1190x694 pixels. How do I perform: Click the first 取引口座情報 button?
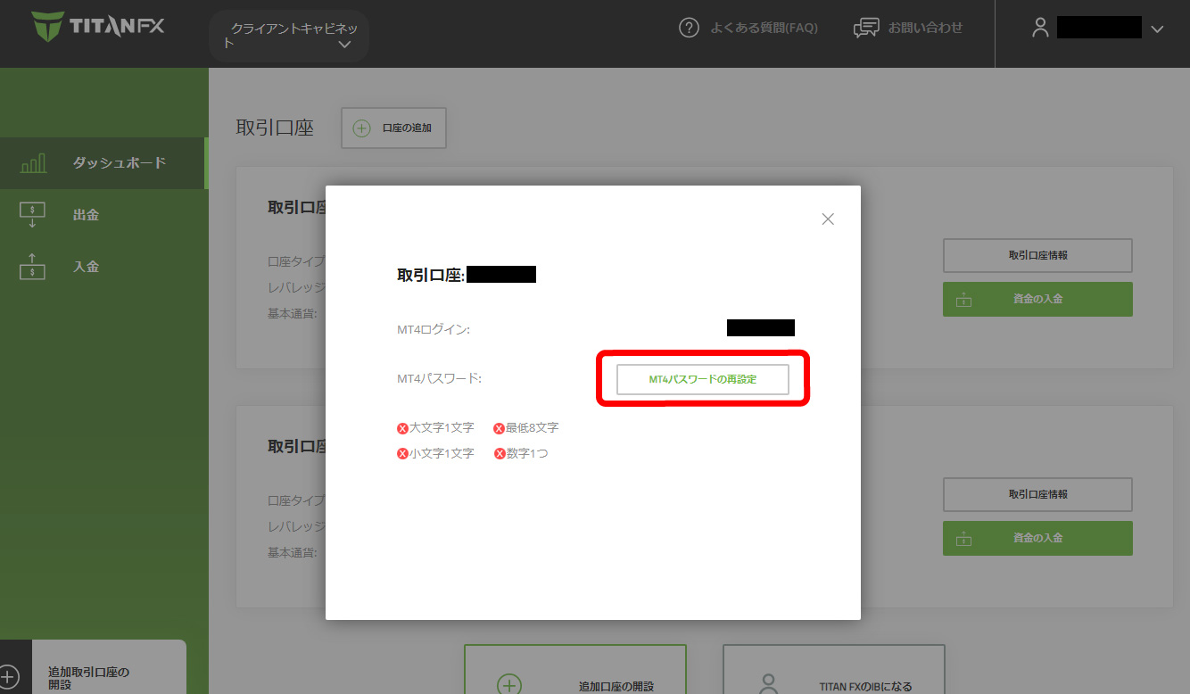[1037, 255]
